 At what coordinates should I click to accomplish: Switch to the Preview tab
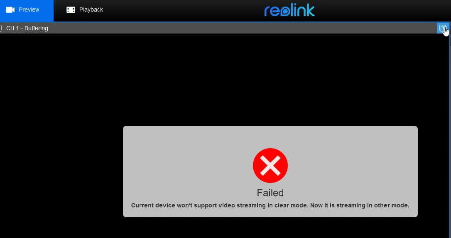[27, 11]
